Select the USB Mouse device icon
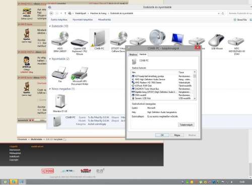This screenshot has height=185, width=252. tap(217, 40)
